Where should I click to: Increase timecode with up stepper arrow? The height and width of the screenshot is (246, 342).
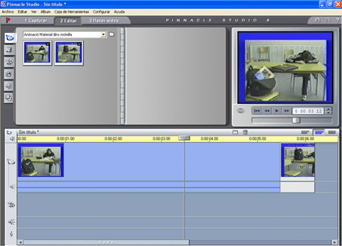click(x=328, y=109)
